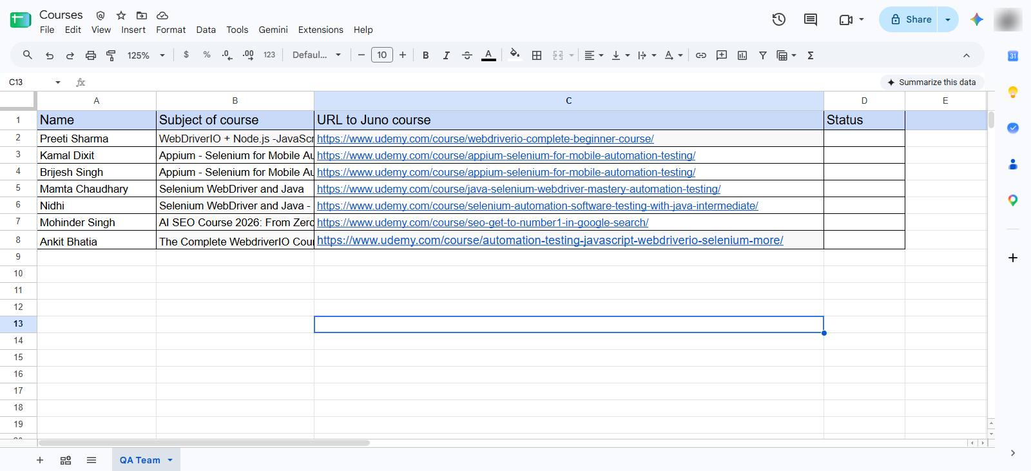Open the File menu
Screen dimensions: 1031x471
click(47, 30)
